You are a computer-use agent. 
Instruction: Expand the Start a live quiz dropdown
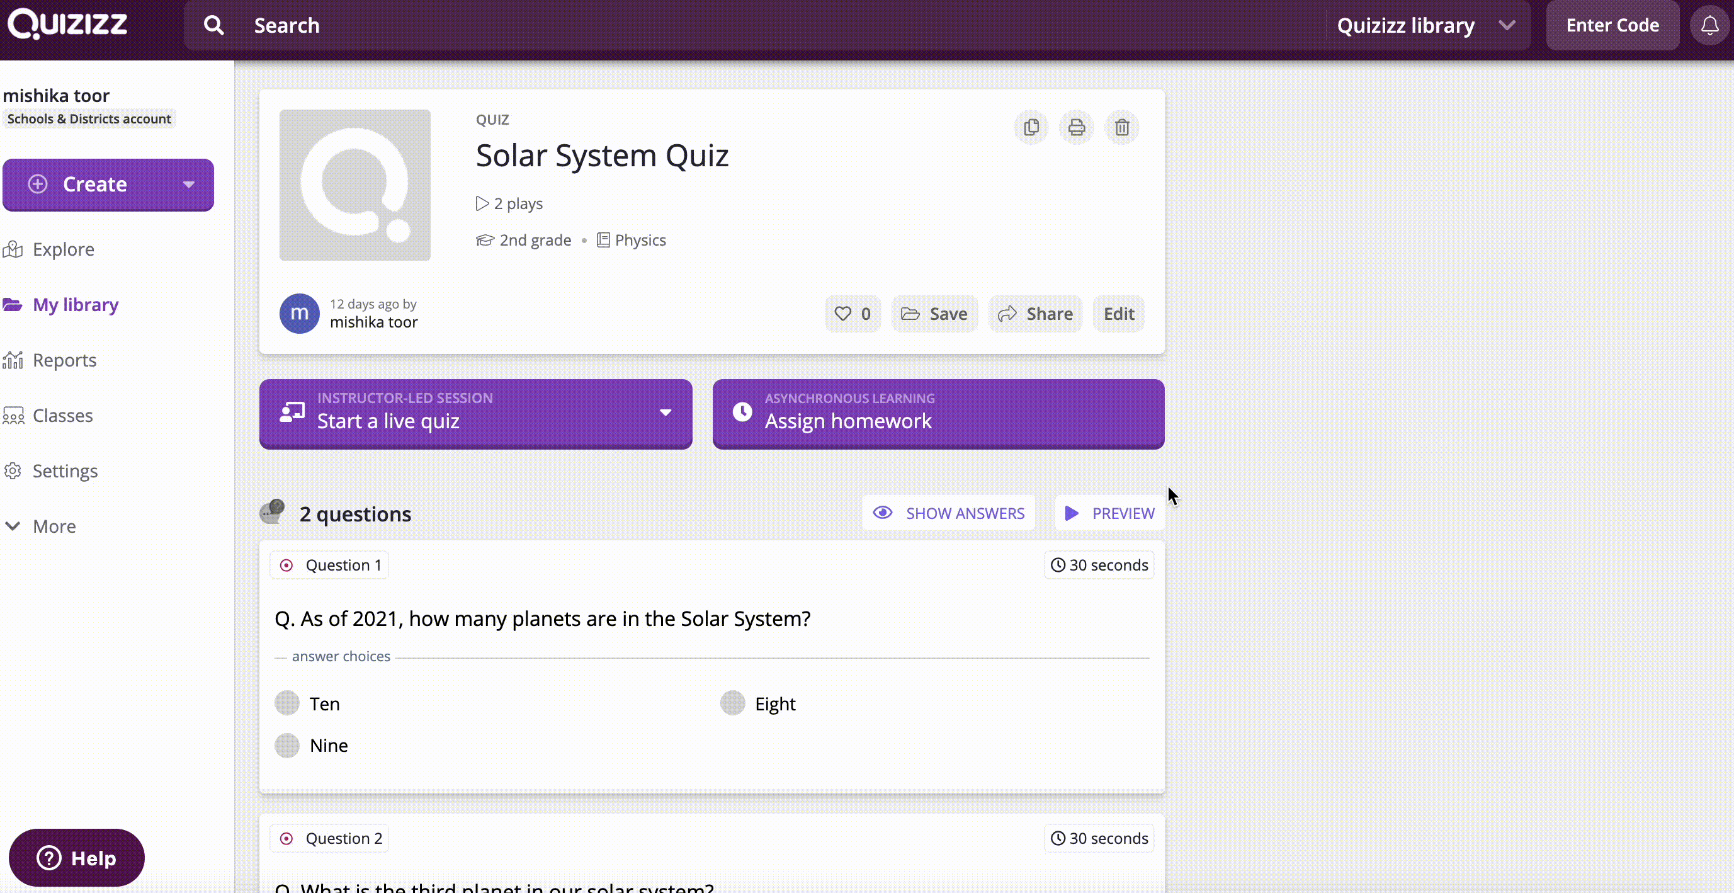click(665, 414)
